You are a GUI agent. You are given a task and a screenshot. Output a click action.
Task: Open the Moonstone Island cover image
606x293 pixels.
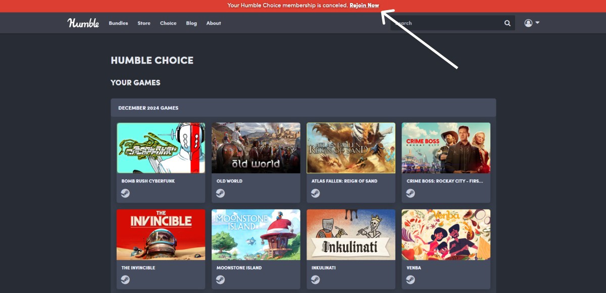coord(256,235)
